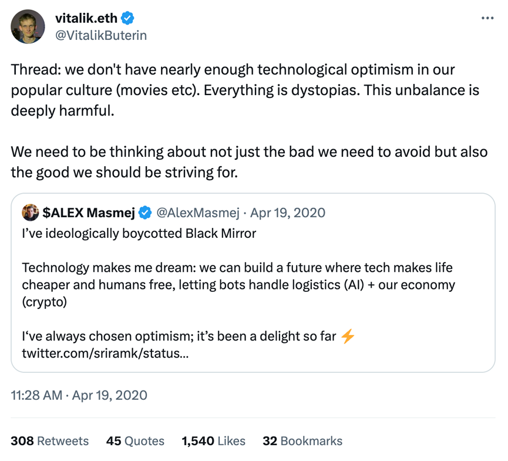Open the $ALEX Masmej display name
The image size is (508, 461).
pyautogui.click(x=89, y=212)
